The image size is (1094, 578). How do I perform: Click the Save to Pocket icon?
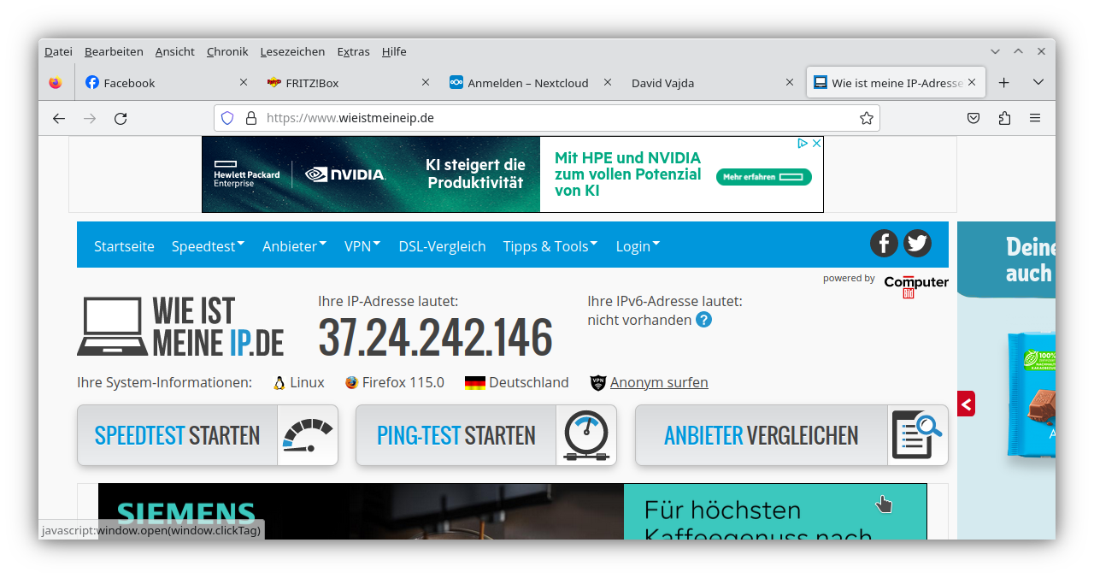(x=973, y=118)
